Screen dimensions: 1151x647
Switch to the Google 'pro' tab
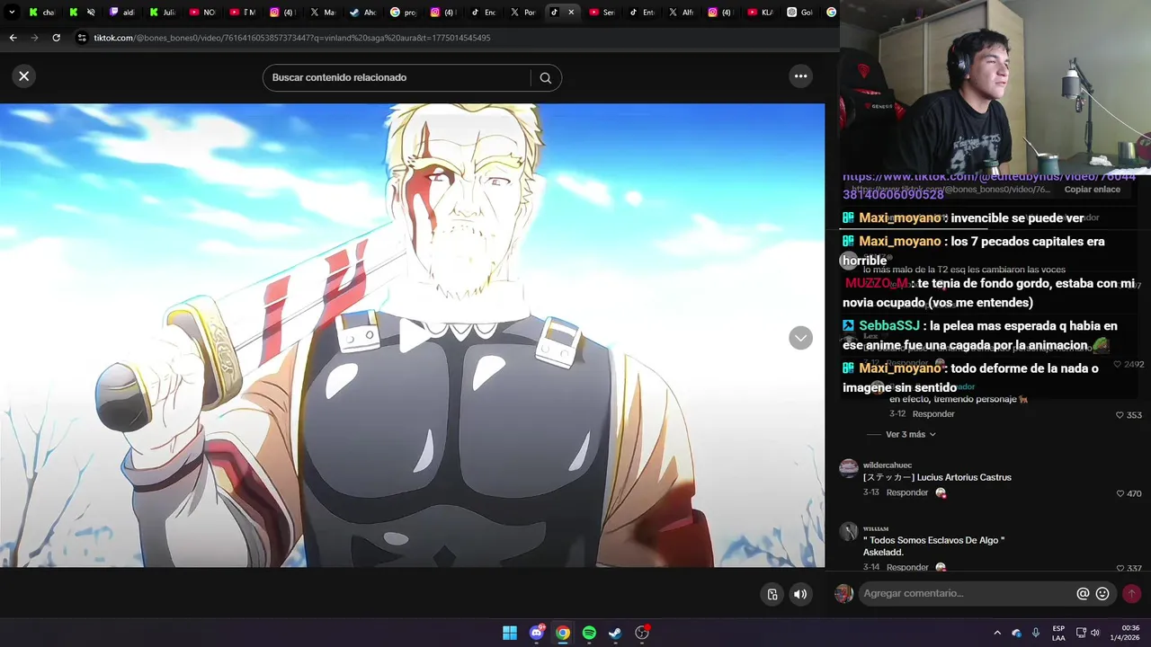click(x=404, y=13)
